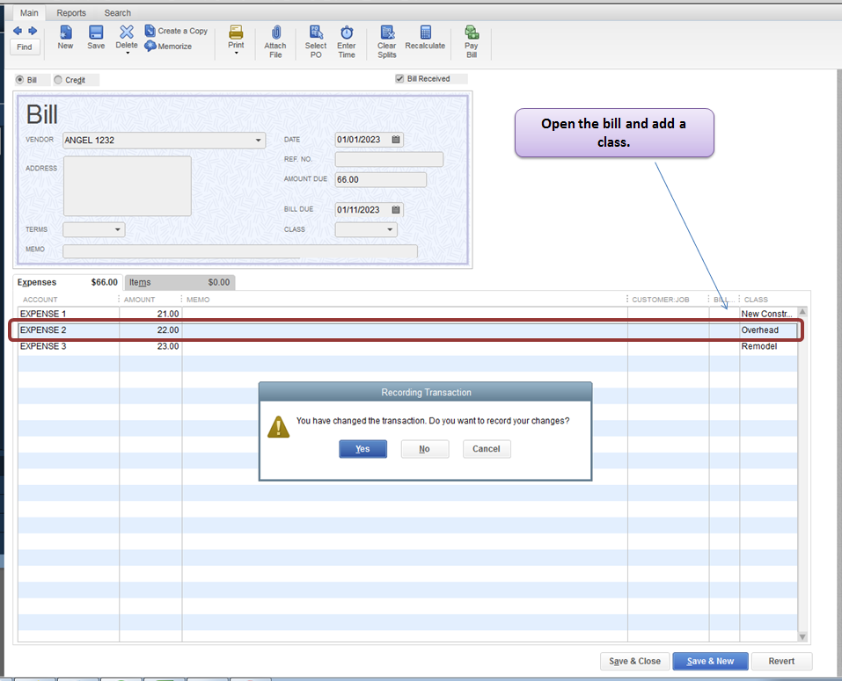This screenshot has height=681, width=842.
Task: Open the Terms dropdown
Action: pyautogui.click(x=118, y=229)
